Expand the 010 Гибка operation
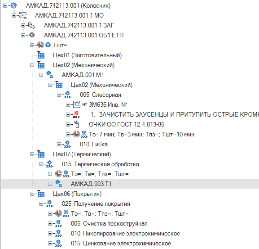Screen dimensions: 259x249 click(x=59, y=144)
